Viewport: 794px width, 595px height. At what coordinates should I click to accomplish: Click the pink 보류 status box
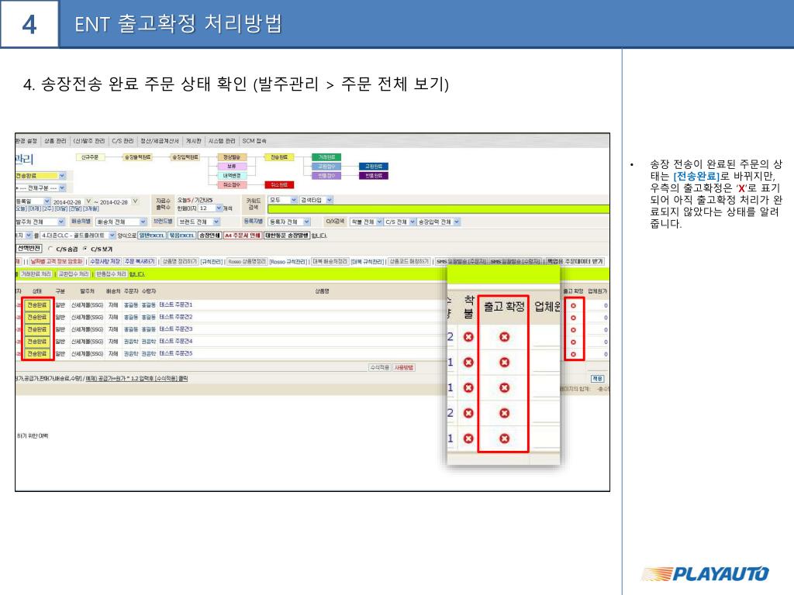point(231,167)
